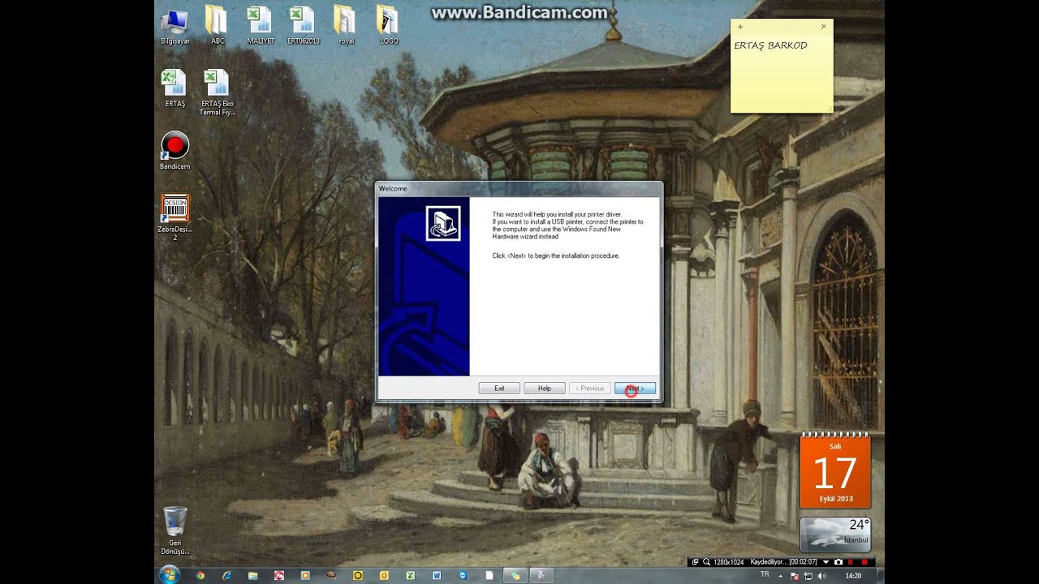Click the Bandicam window-mode icon

695,562
